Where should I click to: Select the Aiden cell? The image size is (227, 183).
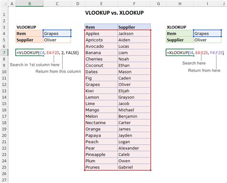pos(134,40)
